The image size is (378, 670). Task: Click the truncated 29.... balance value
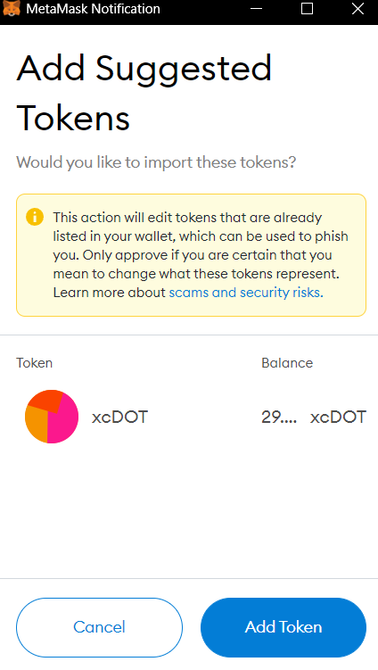click(279, 417)
